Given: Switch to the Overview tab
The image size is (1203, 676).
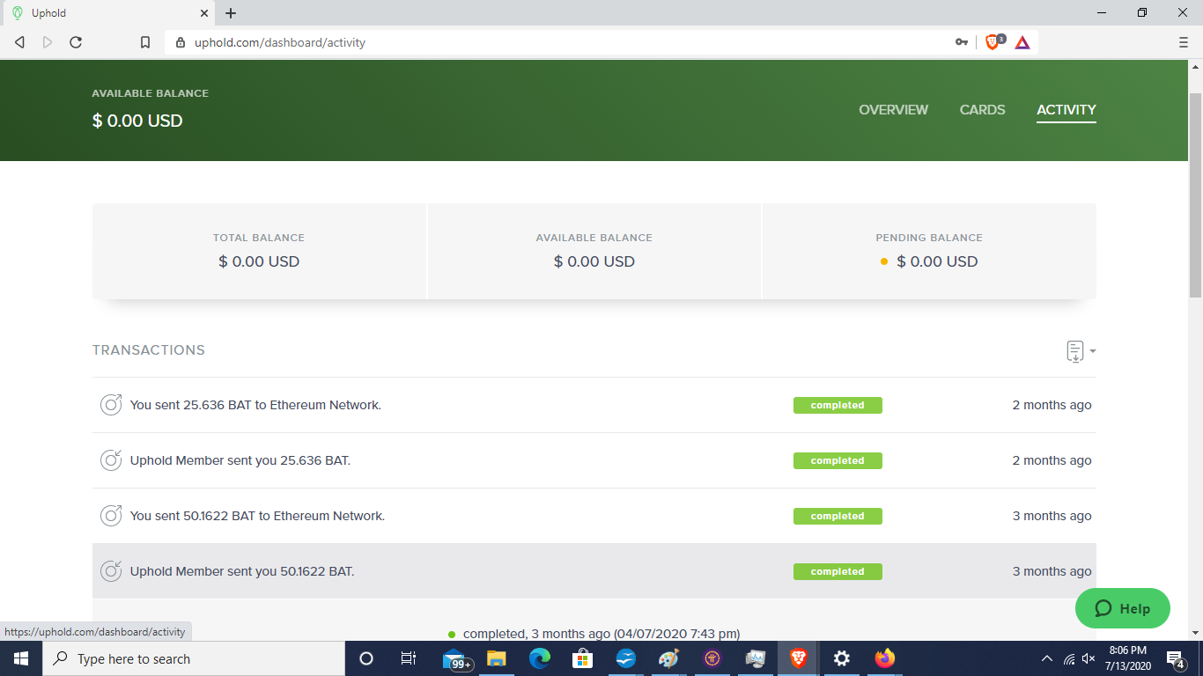Looking at the screenshot, I should click(893, 110).
